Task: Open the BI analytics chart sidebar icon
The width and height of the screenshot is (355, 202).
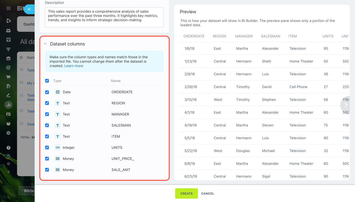Action: (x=8, y=105)
